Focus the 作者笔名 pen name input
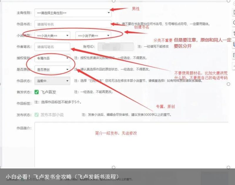The width and height of the screenshot is (235, 185). pyautogui.click(x=52, y=47)
